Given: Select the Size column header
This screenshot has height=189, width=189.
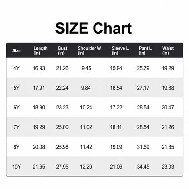Looking at the screenshot, I should pos(16,50).
